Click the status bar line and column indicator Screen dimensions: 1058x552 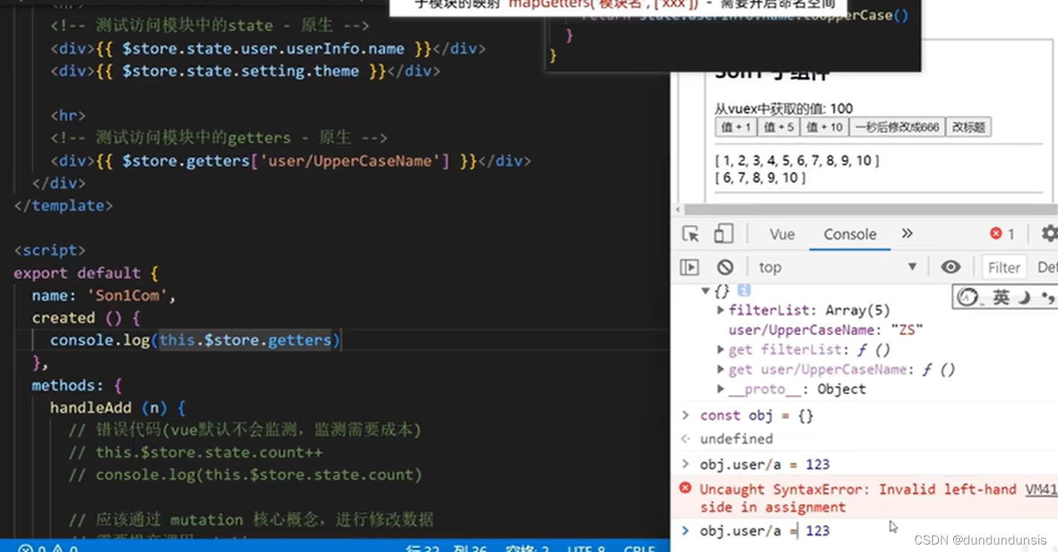(446, 548)
